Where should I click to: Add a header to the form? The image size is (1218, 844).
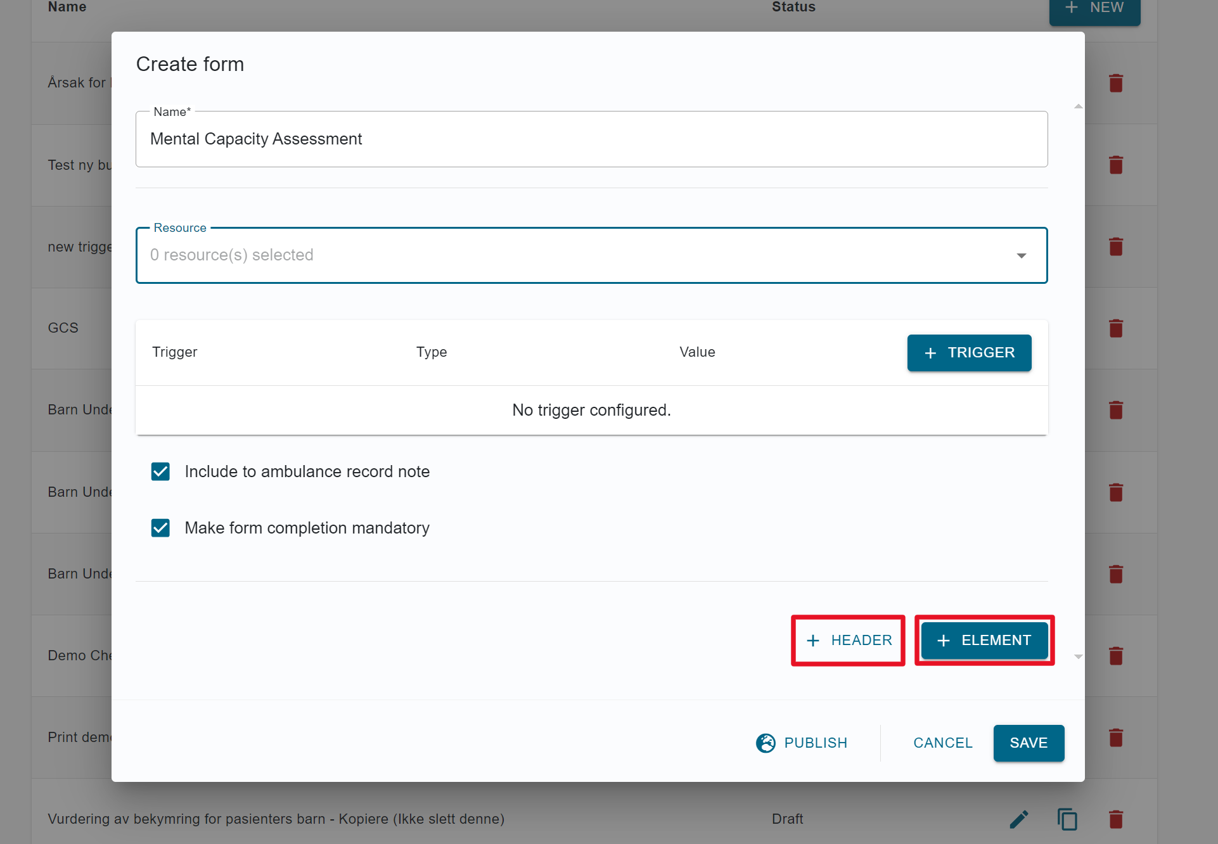(849, 641)
